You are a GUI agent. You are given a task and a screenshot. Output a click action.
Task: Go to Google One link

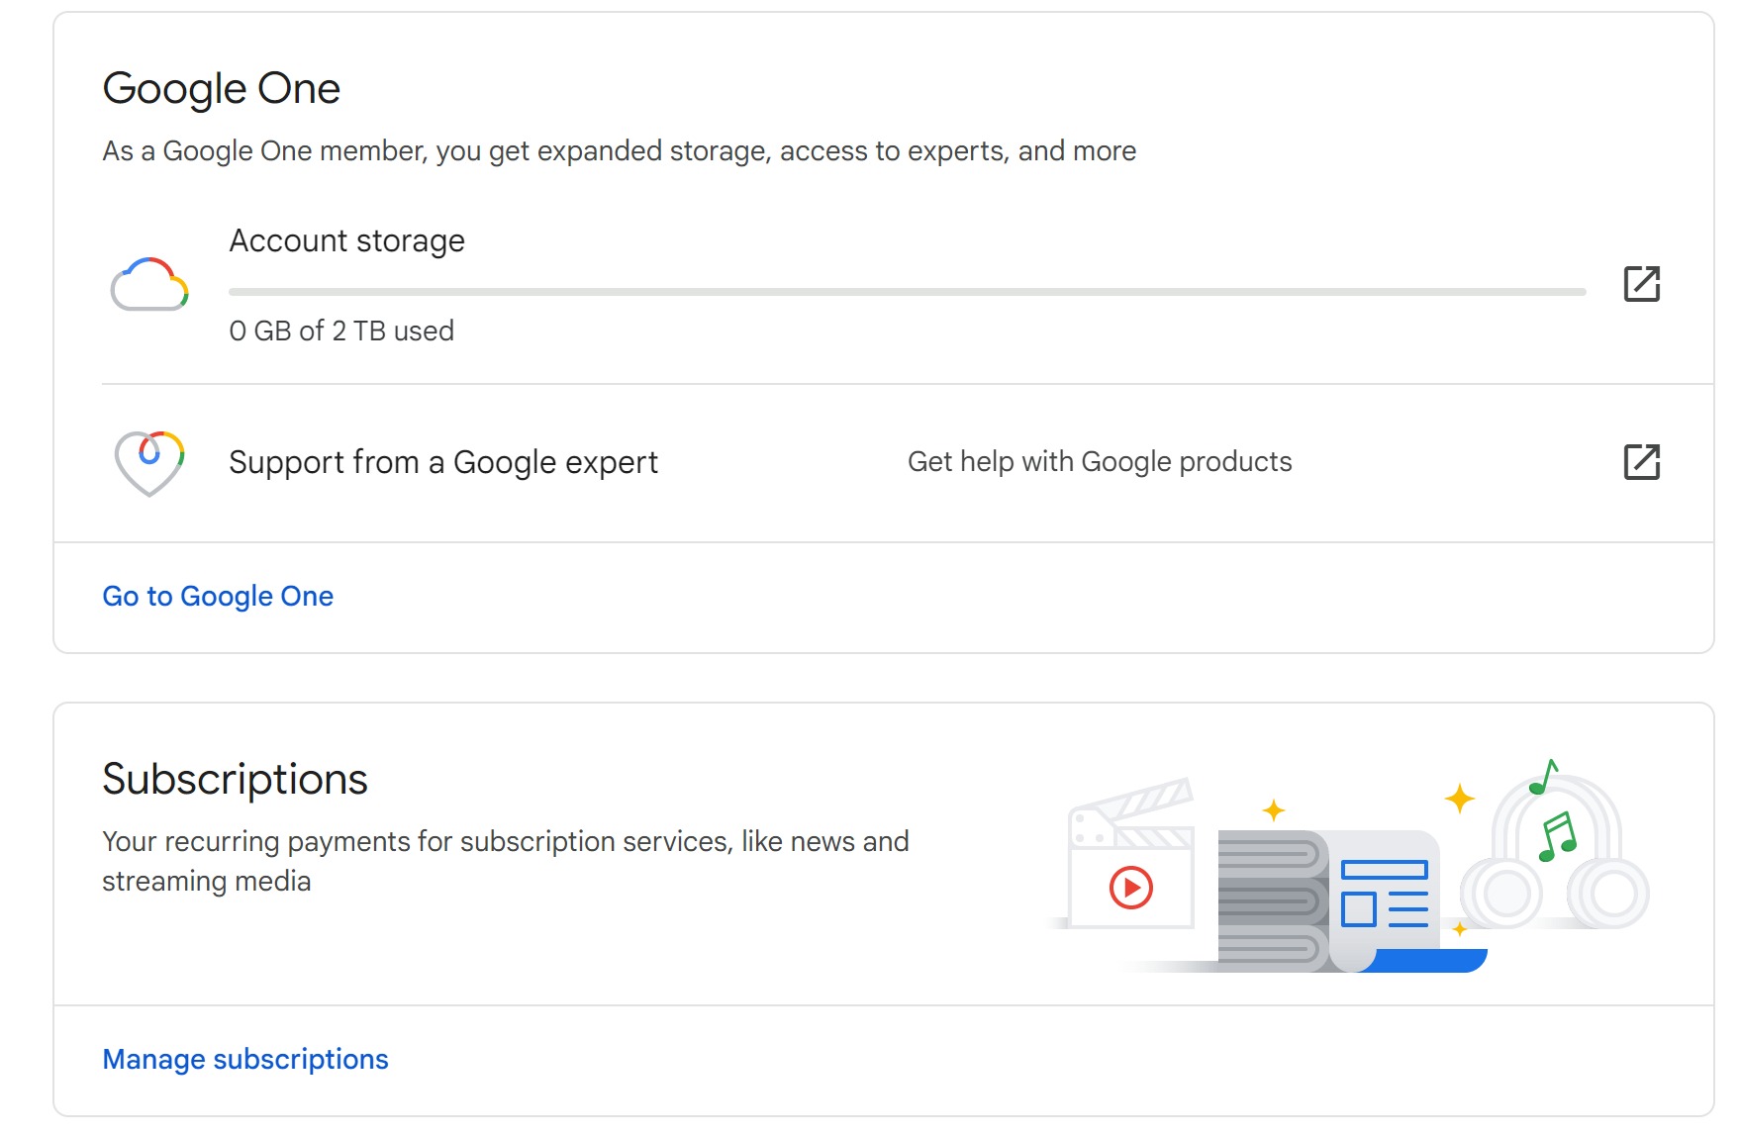(x=218, y=597)
